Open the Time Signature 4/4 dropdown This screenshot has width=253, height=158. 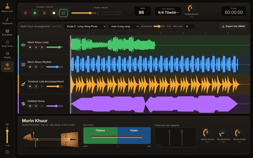pyautogui.click(x=168, y=12)
